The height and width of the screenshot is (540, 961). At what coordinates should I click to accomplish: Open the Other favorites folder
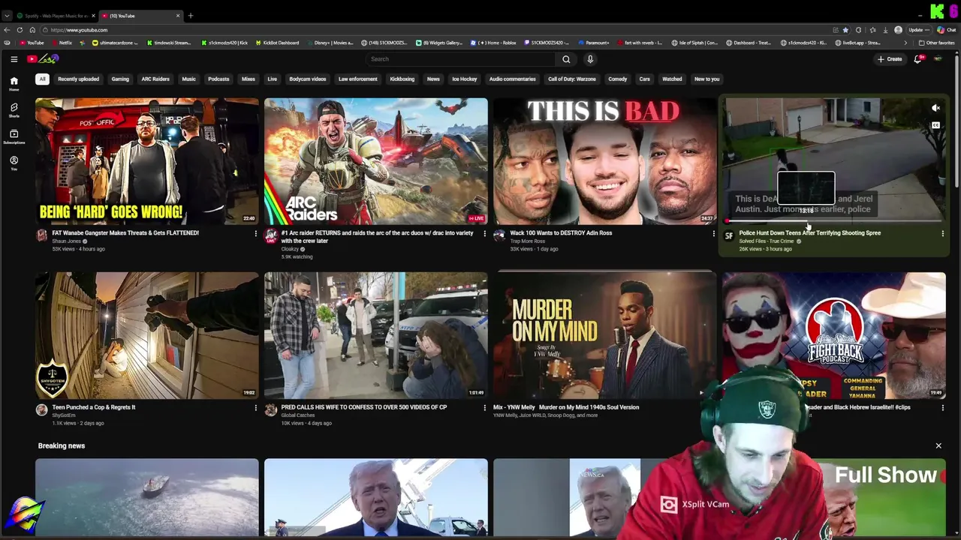937,43
